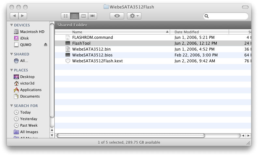Click the folder proxy icon in title bar
The height and width of the screenshot is (156, 258).
click(106, 7)
